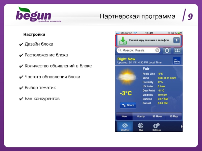Switch to the 10 Day tab

tap(173, 116)
